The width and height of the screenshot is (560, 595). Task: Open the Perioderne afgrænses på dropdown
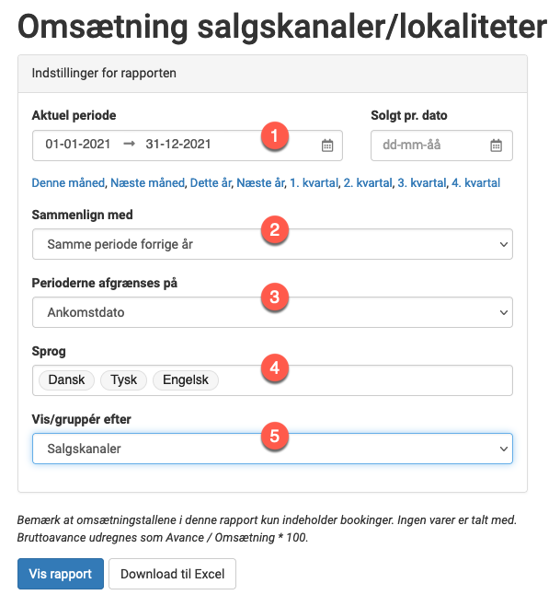pos(272,312)
